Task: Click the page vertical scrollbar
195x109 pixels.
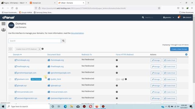Action: pyautogui.click(x=194, y=49)
